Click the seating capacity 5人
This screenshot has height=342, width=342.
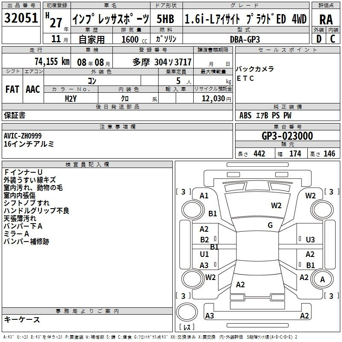click(184, 81)
